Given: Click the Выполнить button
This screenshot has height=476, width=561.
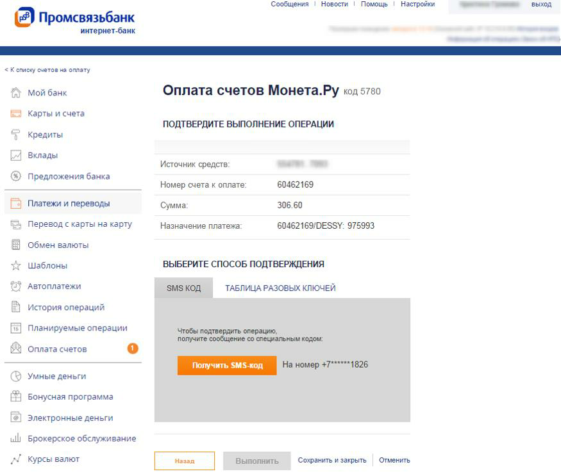Looking at the screenshot, I should (x=257, y=461).
